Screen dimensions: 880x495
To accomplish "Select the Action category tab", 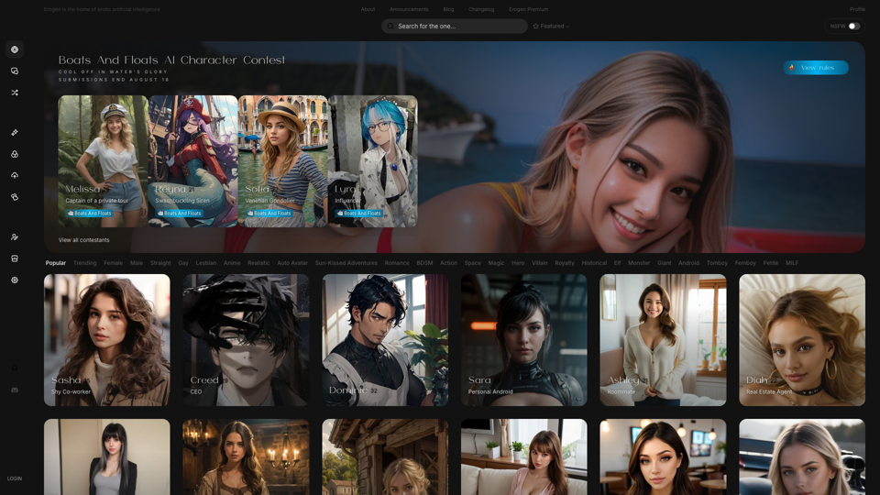I will pyautogui.click(x=448, y=263).
